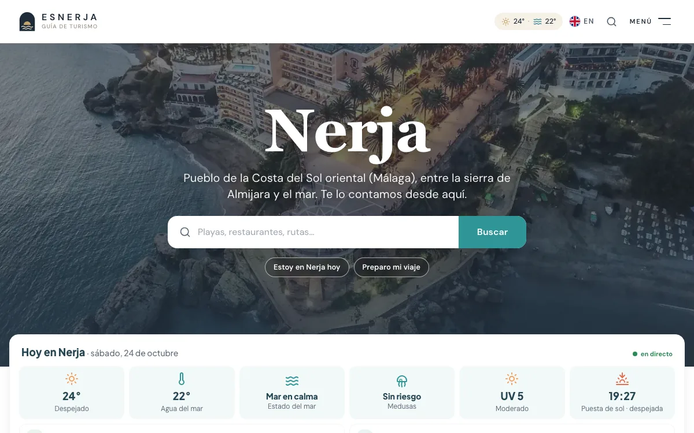Click the sun icon on the Despejado card
694x433 pixels.
coord(72,379)
